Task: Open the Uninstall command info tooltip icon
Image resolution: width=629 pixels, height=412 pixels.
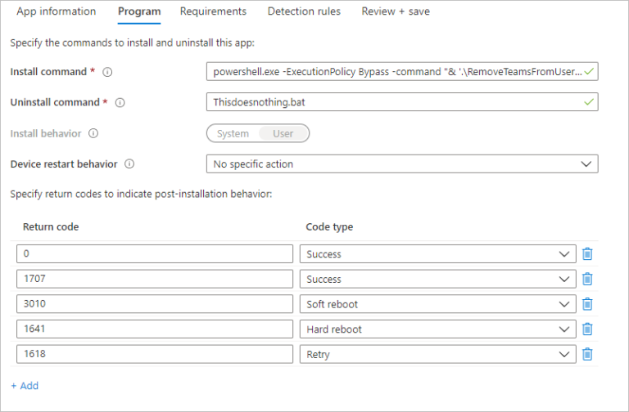Action: 120,102
